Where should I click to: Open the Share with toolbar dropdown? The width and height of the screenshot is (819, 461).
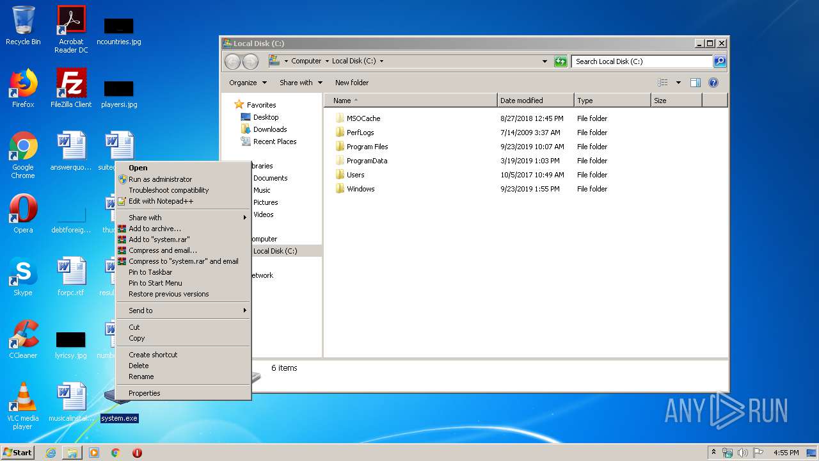[301, 83]
